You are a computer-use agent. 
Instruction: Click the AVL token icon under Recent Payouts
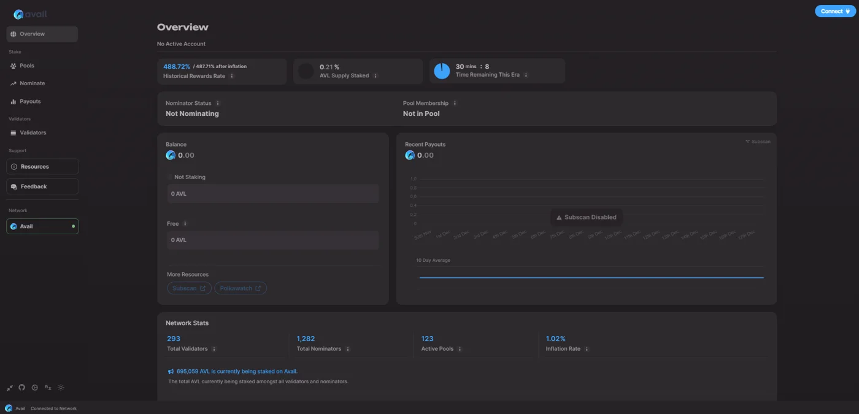click(x=410, y=155)
